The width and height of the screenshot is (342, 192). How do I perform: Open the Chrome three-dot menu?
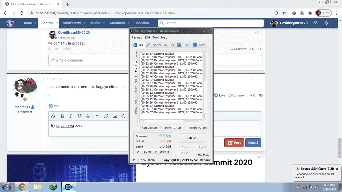click(337, 13)
